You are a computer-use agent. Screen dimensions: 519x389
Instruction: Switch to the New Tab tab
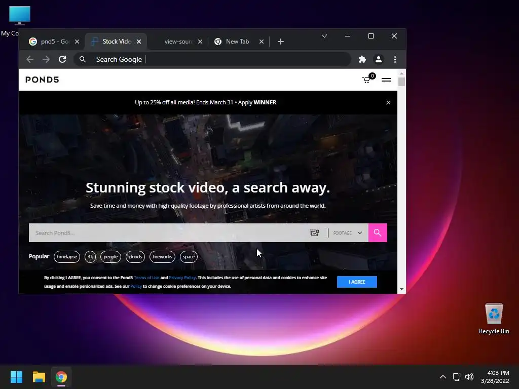(237, 42)
